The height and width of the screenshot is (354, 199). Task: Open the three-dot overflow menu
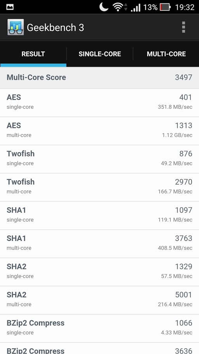click(x=183, y=27)
